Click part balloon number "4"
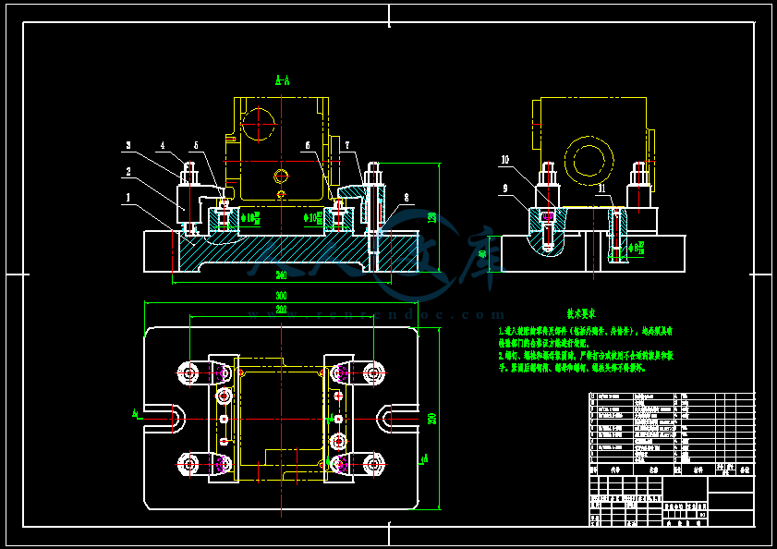 pos(163,145)
